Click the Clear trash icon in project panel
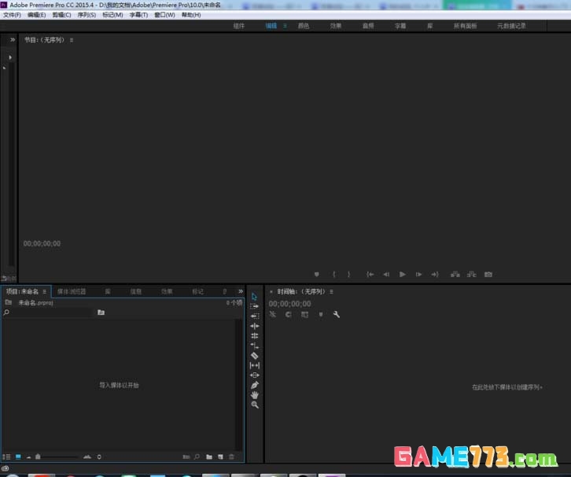The image size is (571, 477). tap(231, 457)
